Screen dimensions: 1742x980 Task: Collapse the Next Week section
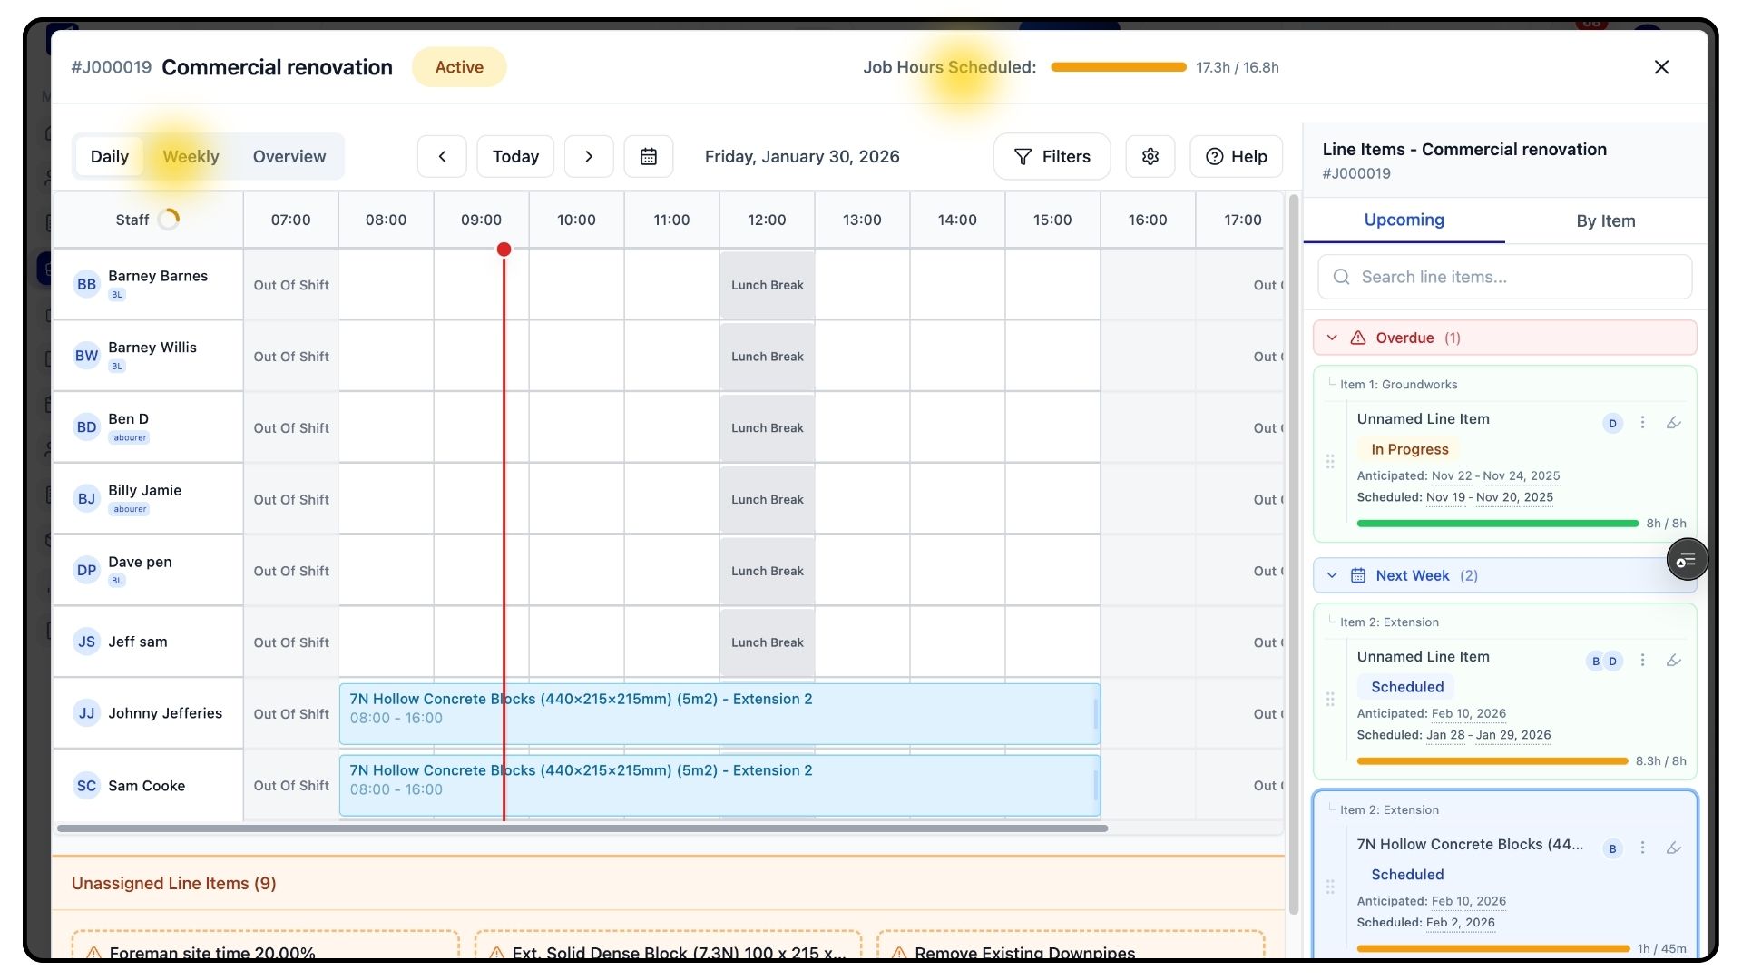coord(1332,575)
